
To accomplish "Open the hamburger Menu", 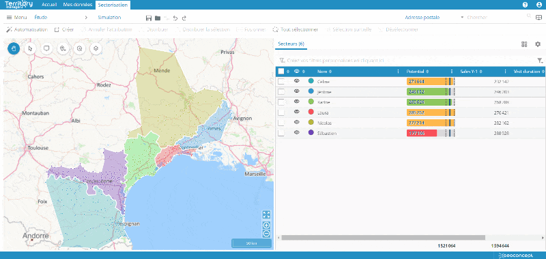I will click(x=16, y=18).
